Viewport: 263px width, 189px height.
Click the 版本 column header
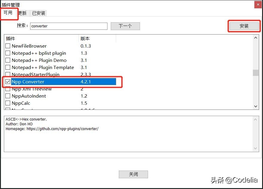(x=97, y=39)
